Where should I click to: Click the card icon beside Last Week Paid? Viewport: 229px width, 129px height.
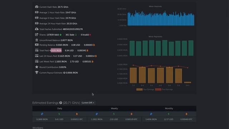tap(36, 61)
